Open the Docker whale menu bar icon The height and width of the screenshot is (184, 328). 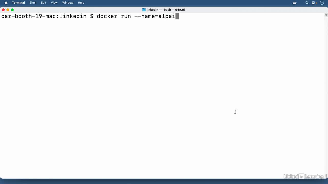[x=295, y=3]
